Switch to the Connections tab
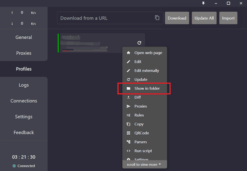Image resolution: width=247 pixels, height=171 pixels. tap(24, 101)
